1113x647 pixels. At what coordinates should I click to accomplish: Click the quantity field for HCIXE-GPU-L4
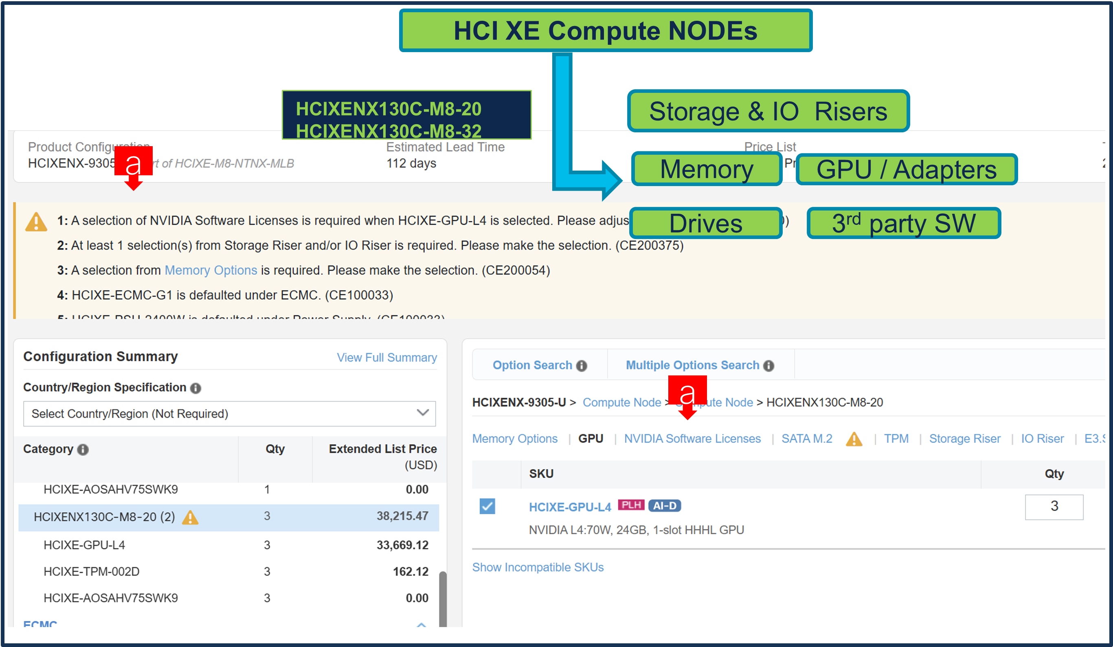[1054, 507]
